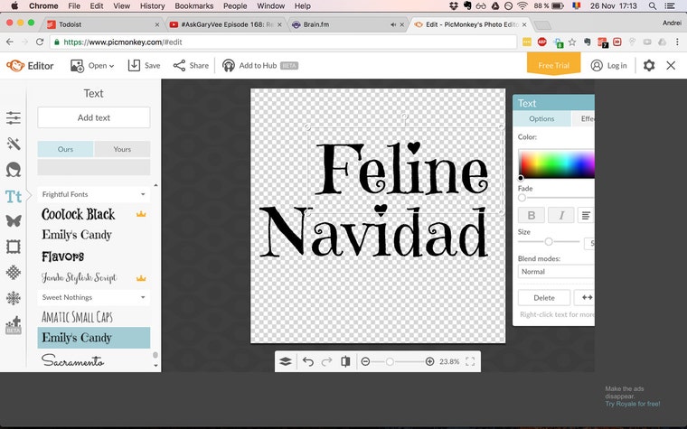Open the Themes snowflake icon
687x429 pixels.
coord(14,298)
